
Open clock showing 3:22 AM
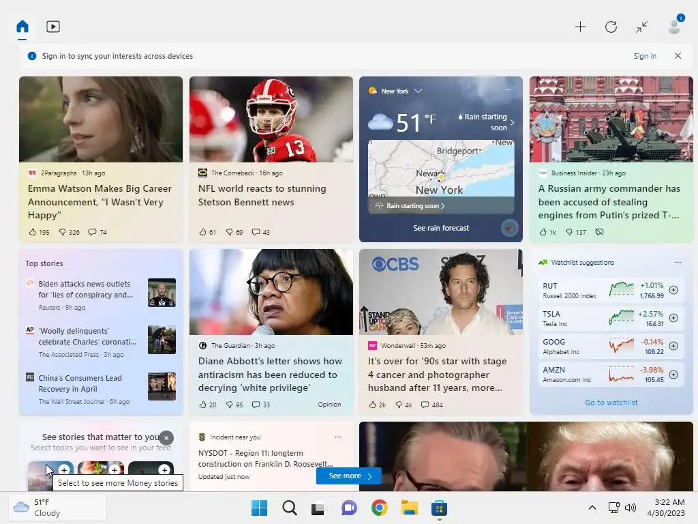tap(666, 508)
